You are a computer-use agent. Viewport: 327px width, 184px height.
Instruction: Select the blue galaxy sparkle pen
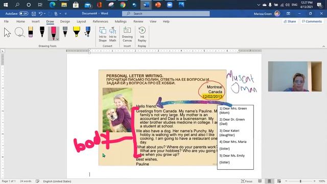tap(88, 32)
